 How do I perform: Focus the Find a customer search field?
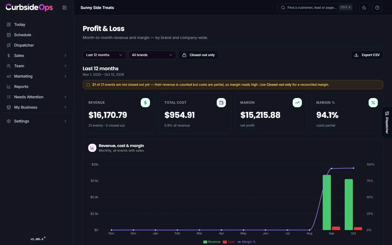(317, 8)
